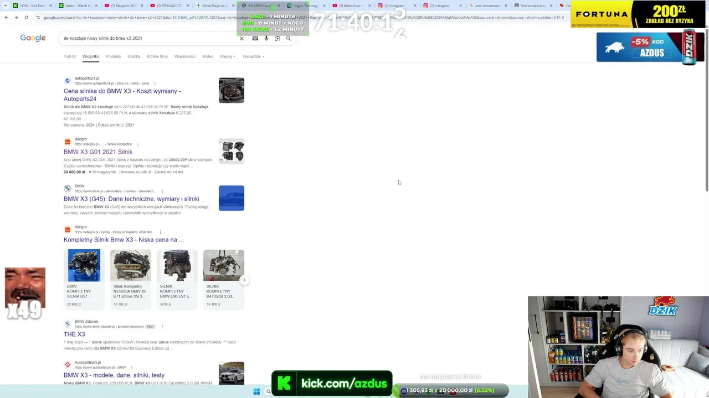Open the 'BMW X3 G01 2021 Silnik' result

point(98,151)
